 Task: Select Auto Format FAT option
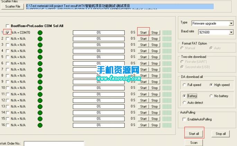[x=211, y=48]
